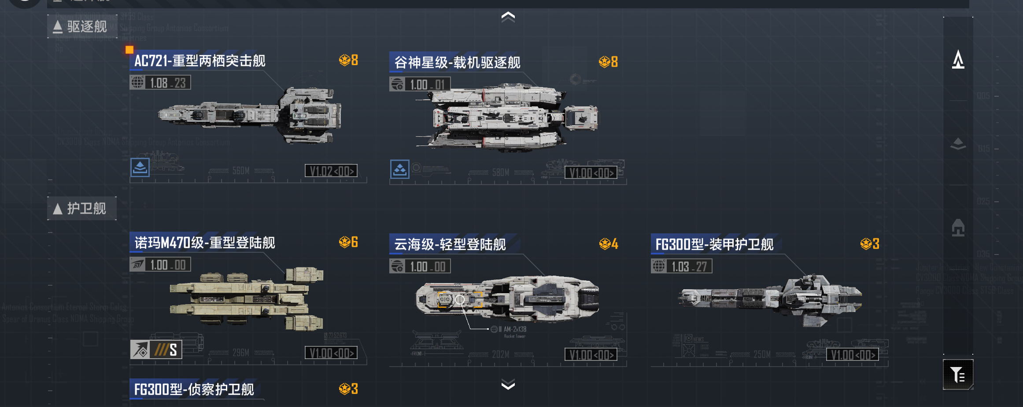Select the FG300型-装甲护卫舰 ship image
The width and height of the screenshot is (1023, 407).
point(770,301)
